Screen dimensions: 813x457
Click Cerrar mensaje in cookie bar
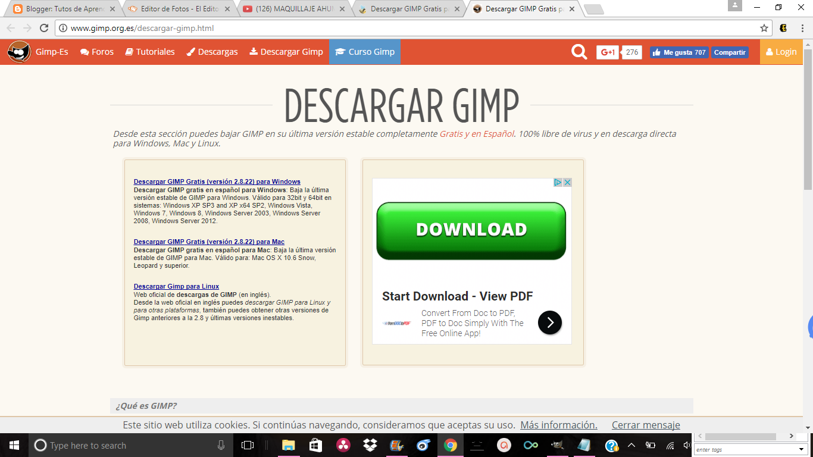[x=646, y=425]
